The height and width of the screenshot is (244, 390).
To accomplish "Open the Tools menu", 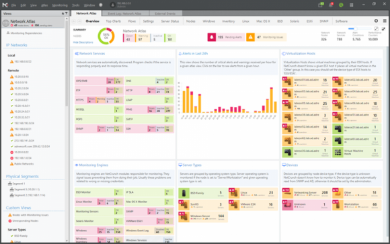I will coord(75,5).
